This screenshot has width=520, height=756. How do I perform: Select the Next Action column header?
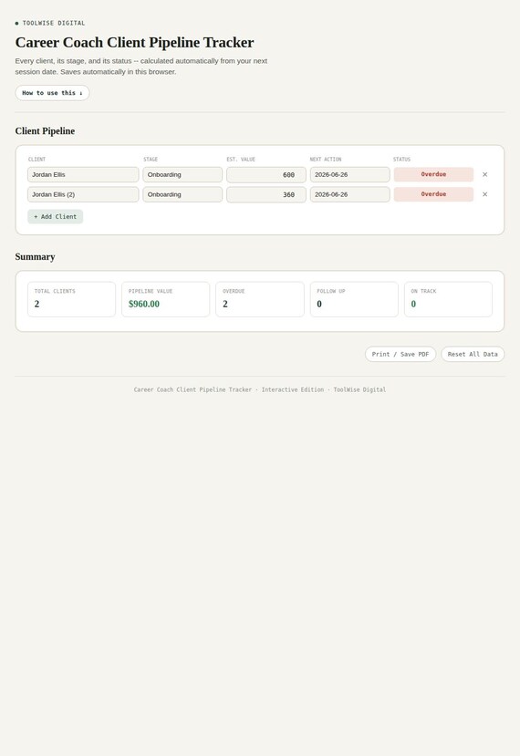(x=326, y=159)
